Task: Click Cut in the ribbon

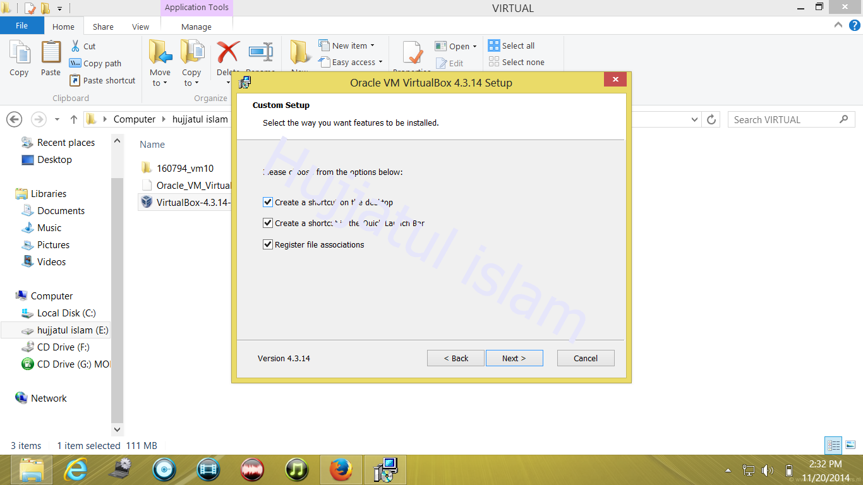Action: pyautogui.click(x=83, y=46)
